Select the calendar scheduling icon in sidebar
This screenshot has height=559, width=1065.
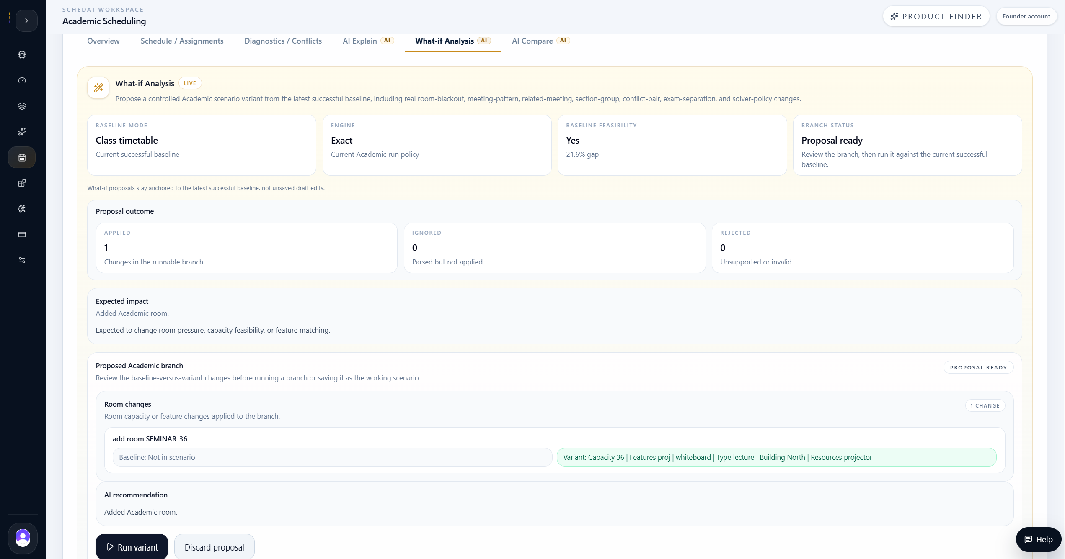(x=22, y=157)
